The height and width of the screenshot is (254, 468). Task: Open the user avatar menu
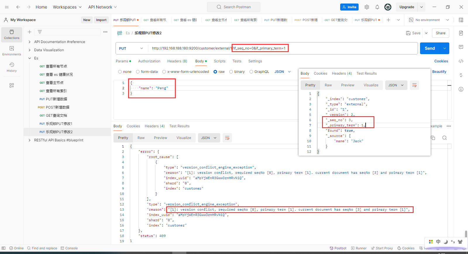(388, 7)
